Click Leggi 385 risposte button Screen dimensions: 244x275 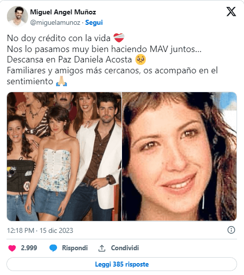coord(122,264)
